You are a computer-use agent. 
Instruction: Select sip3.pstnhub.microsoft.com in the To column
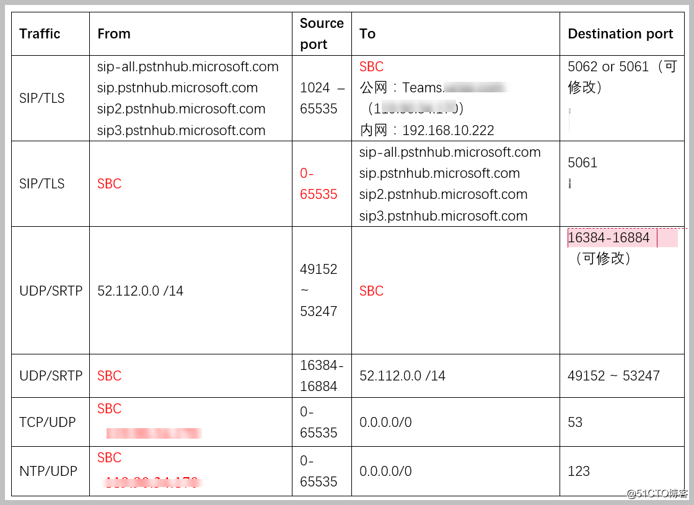click(443, 216)
